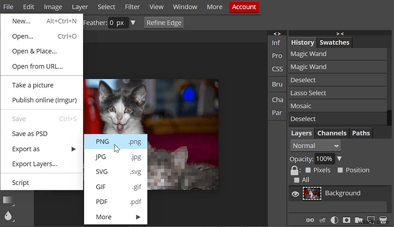Open the Edit menu
Image resolution: width=394 pixels, height=227 pixels.
[x=29, y=7]
